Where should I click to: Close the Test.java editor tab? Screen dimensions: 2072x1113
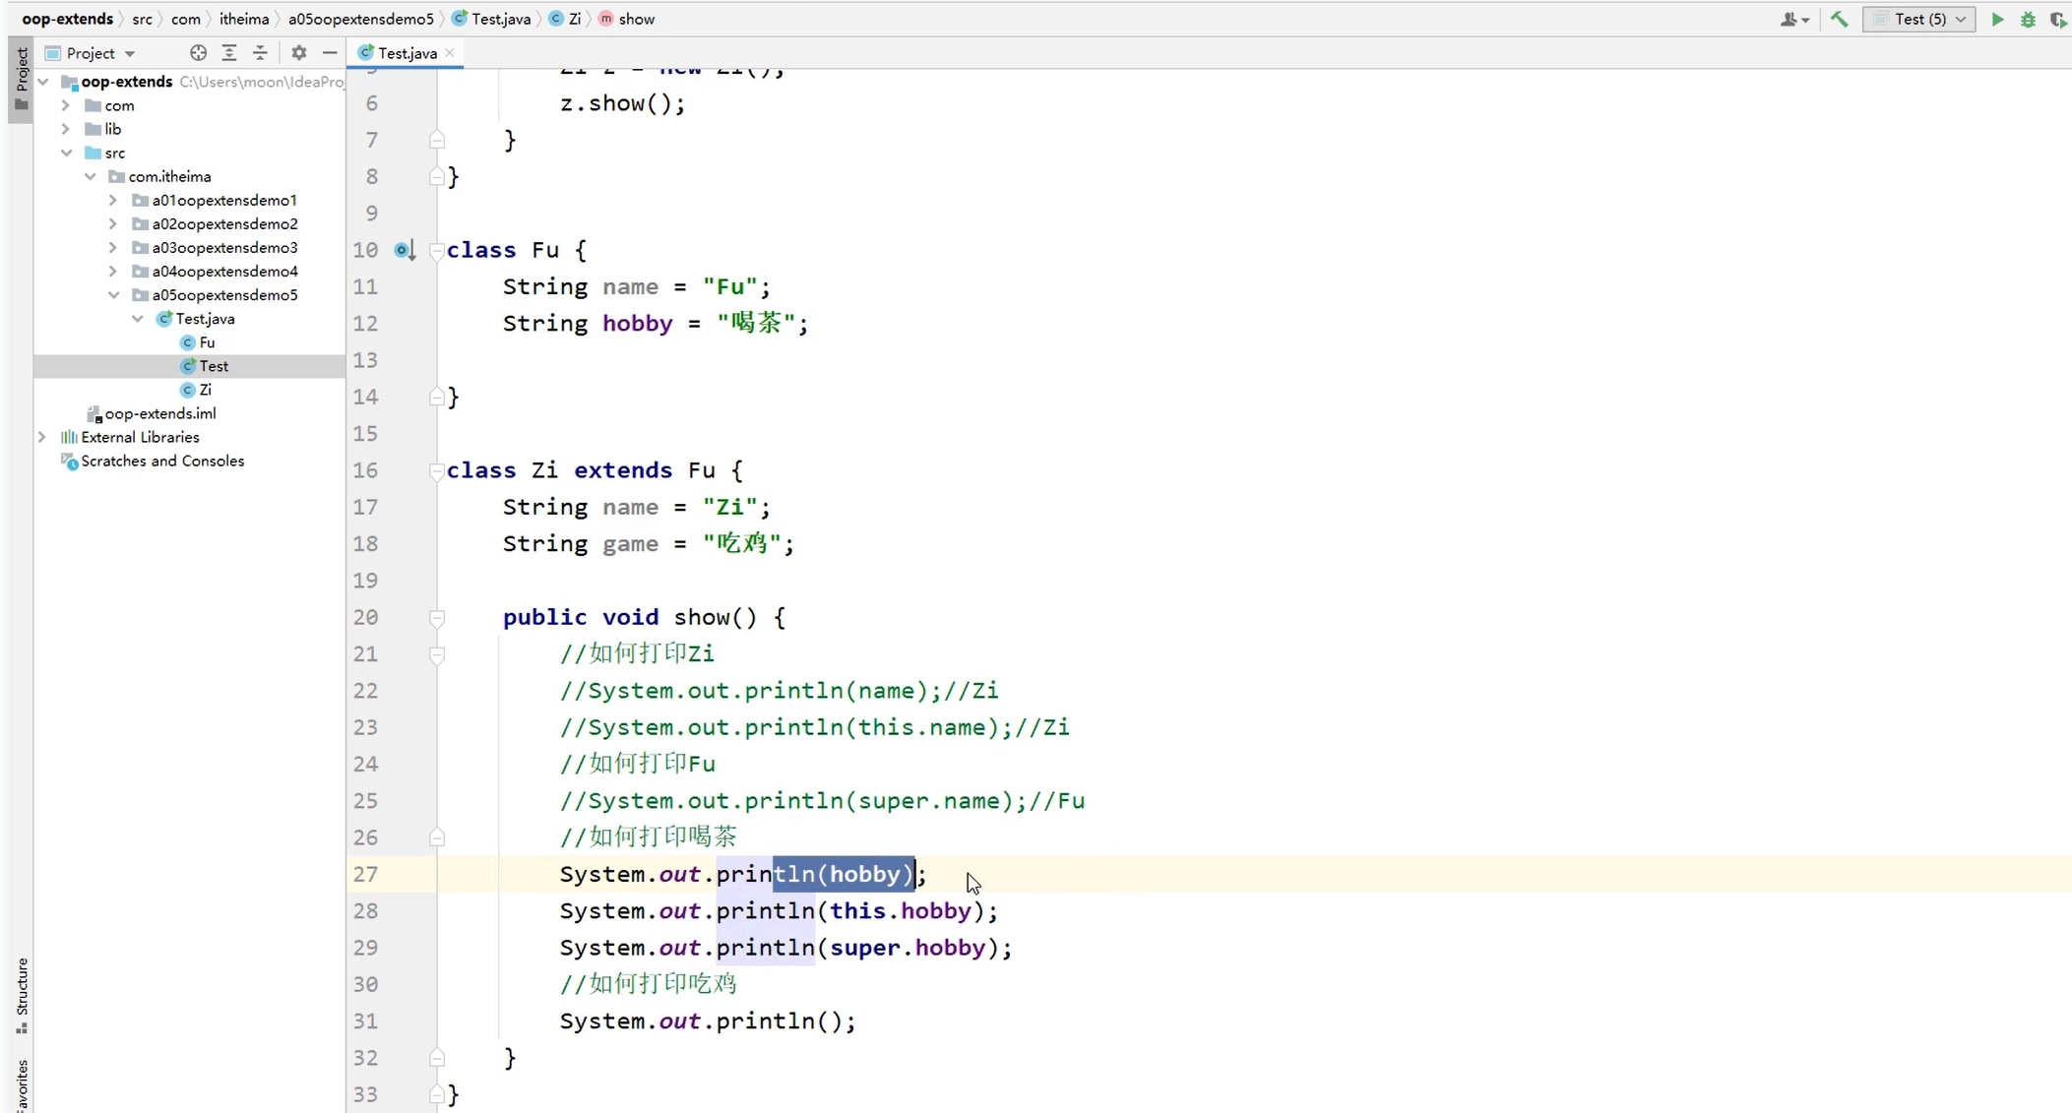coord(451,53)
